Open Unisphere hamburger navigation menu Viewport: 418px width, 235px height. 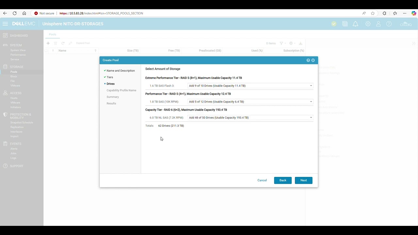(5, 24)
